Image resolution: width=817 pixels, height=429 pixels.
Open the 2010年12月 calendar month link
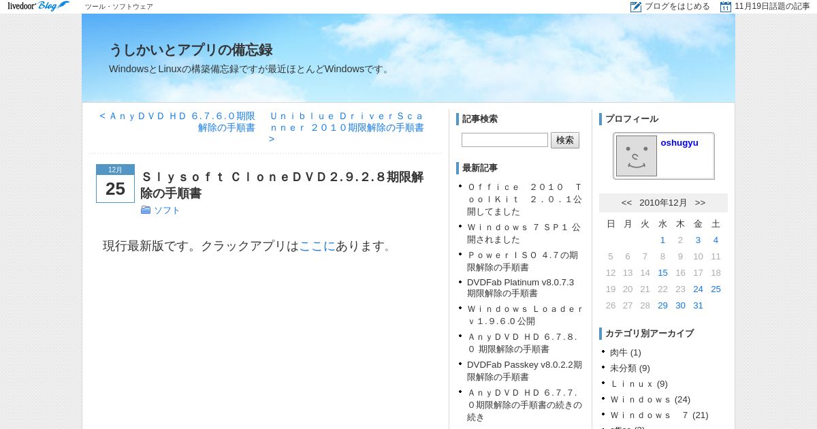(x=663, y=203)
